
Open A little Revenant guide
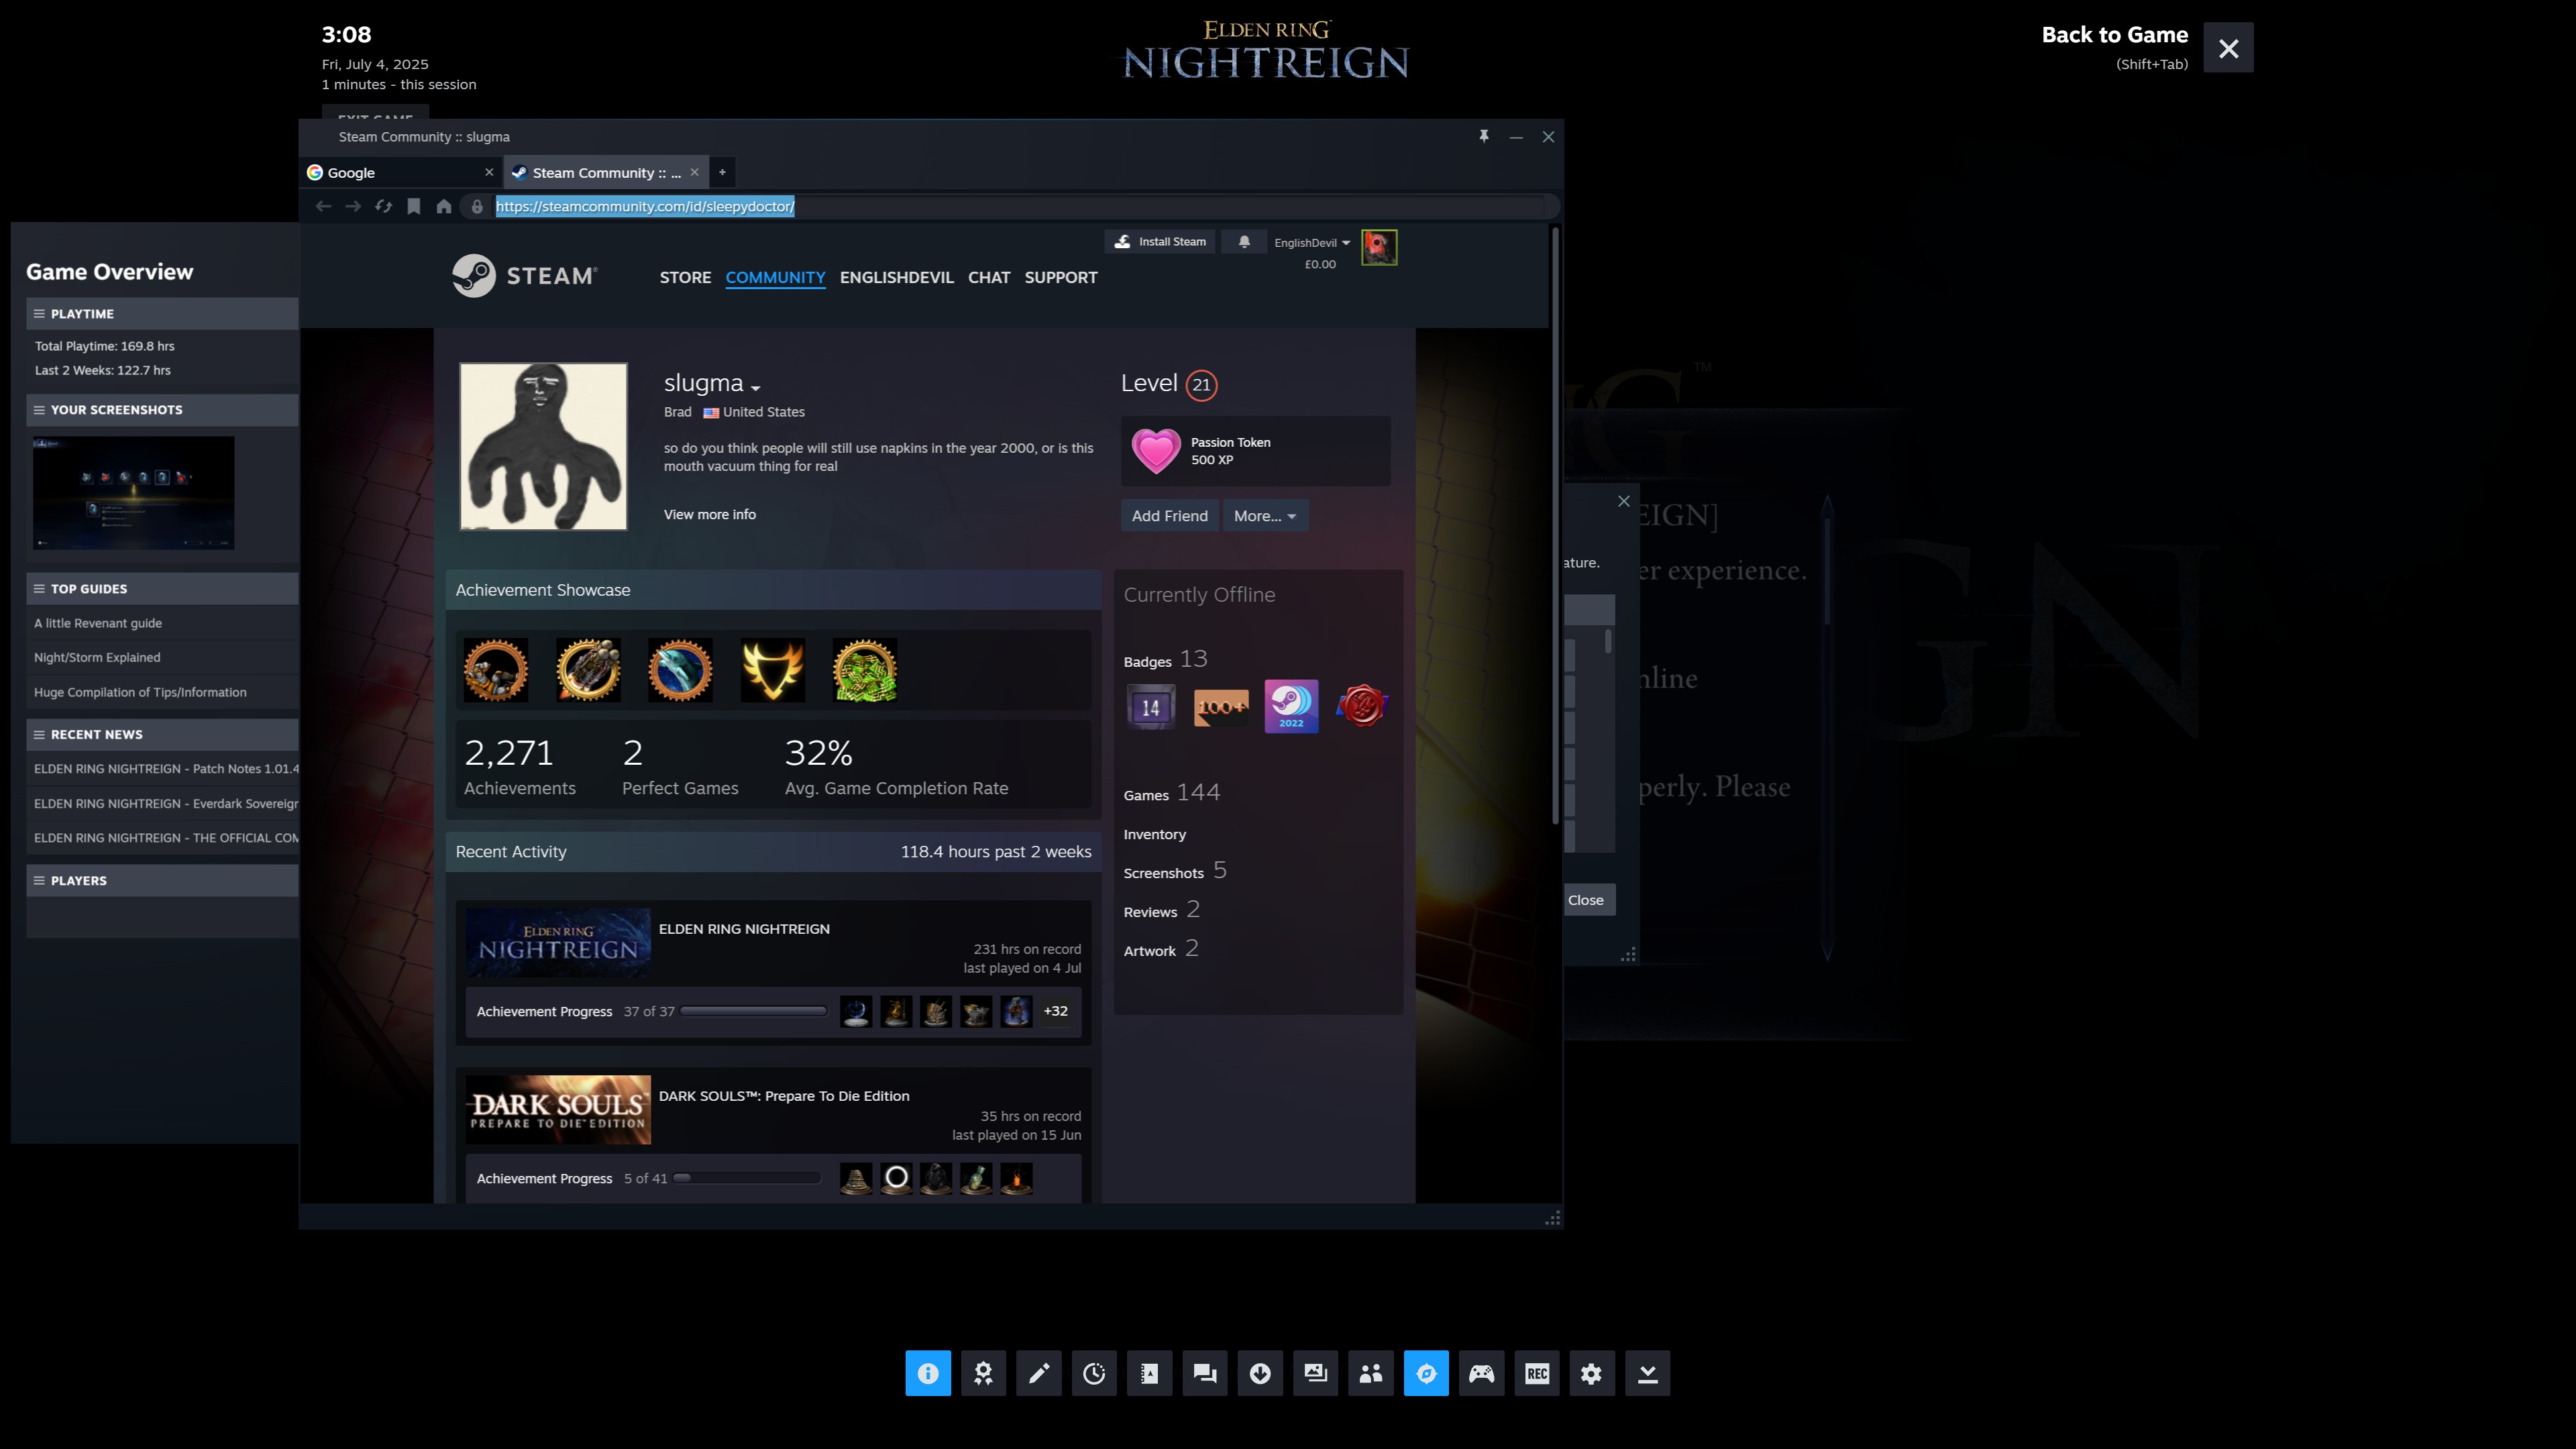(x=98, y=623)
